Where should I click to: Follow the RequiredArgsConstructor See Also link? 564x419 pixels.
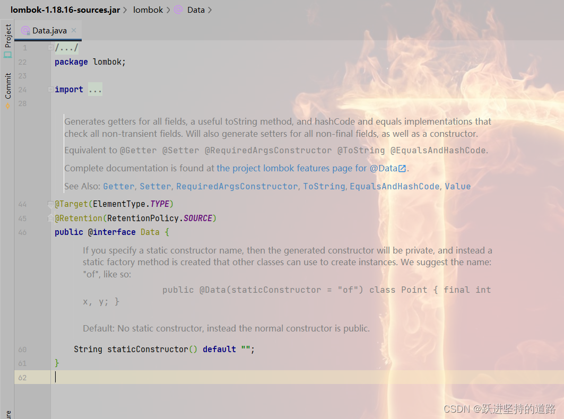point(237,186)
